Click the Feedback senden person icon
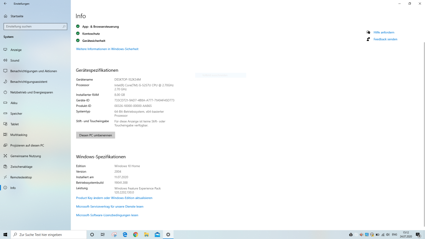425x239 pixels. coord(368,39)
